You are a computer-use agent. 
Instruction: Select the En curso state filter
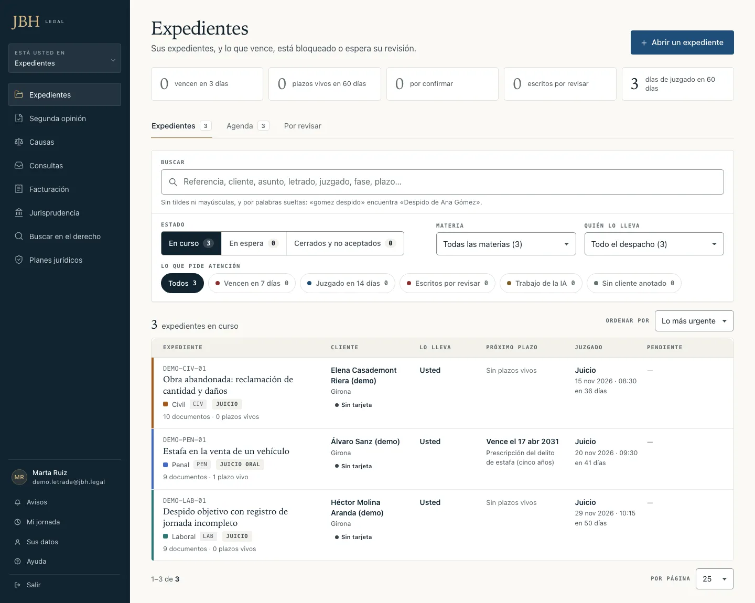click(x=191, y=243)
